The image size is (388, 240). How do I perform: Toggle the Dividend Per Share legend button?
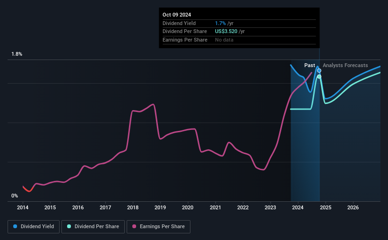tap(93, 227)
